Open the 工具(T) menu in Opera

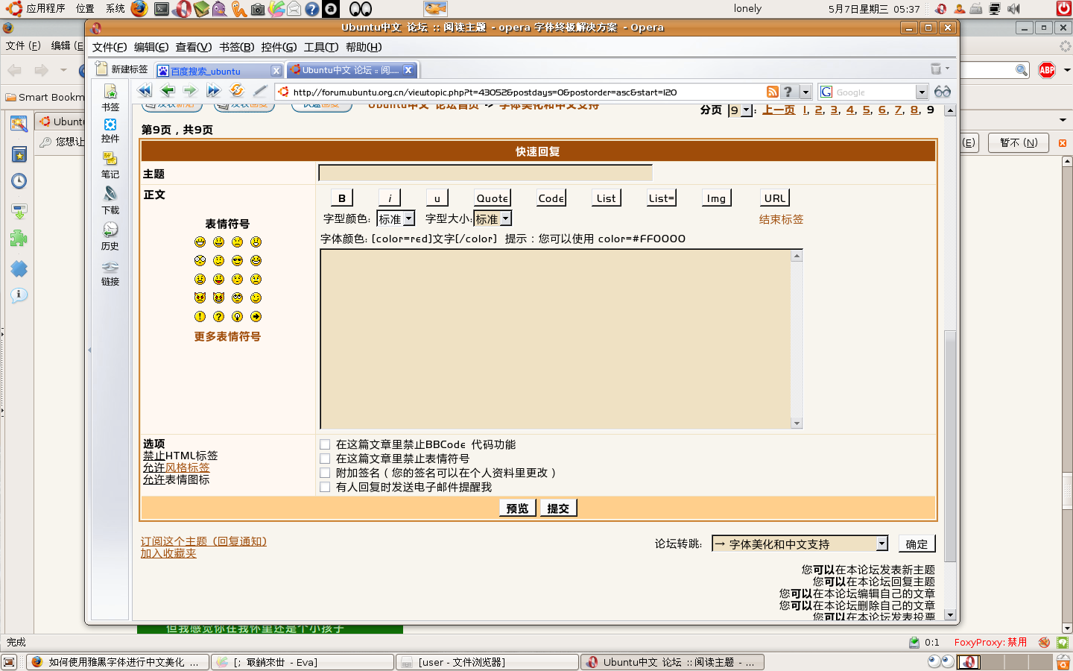coord(321,47)
